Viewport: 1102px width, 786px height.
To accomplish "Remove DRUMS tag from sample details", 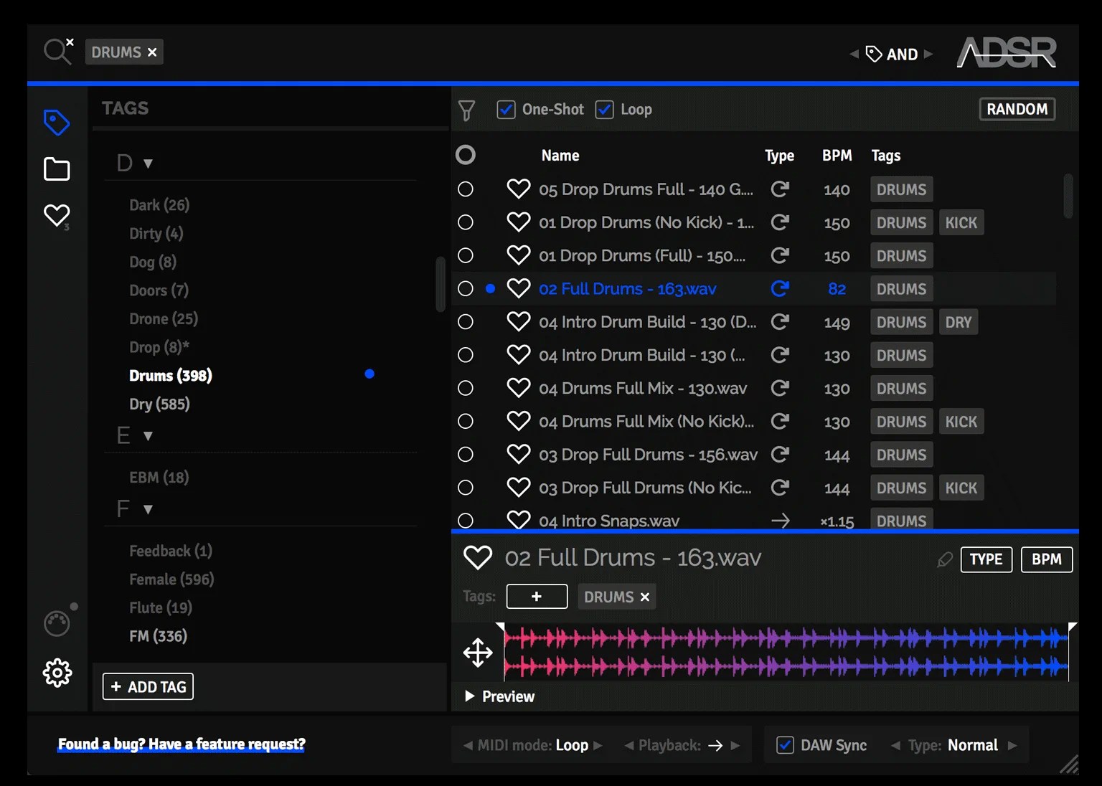I will point(645,597).
